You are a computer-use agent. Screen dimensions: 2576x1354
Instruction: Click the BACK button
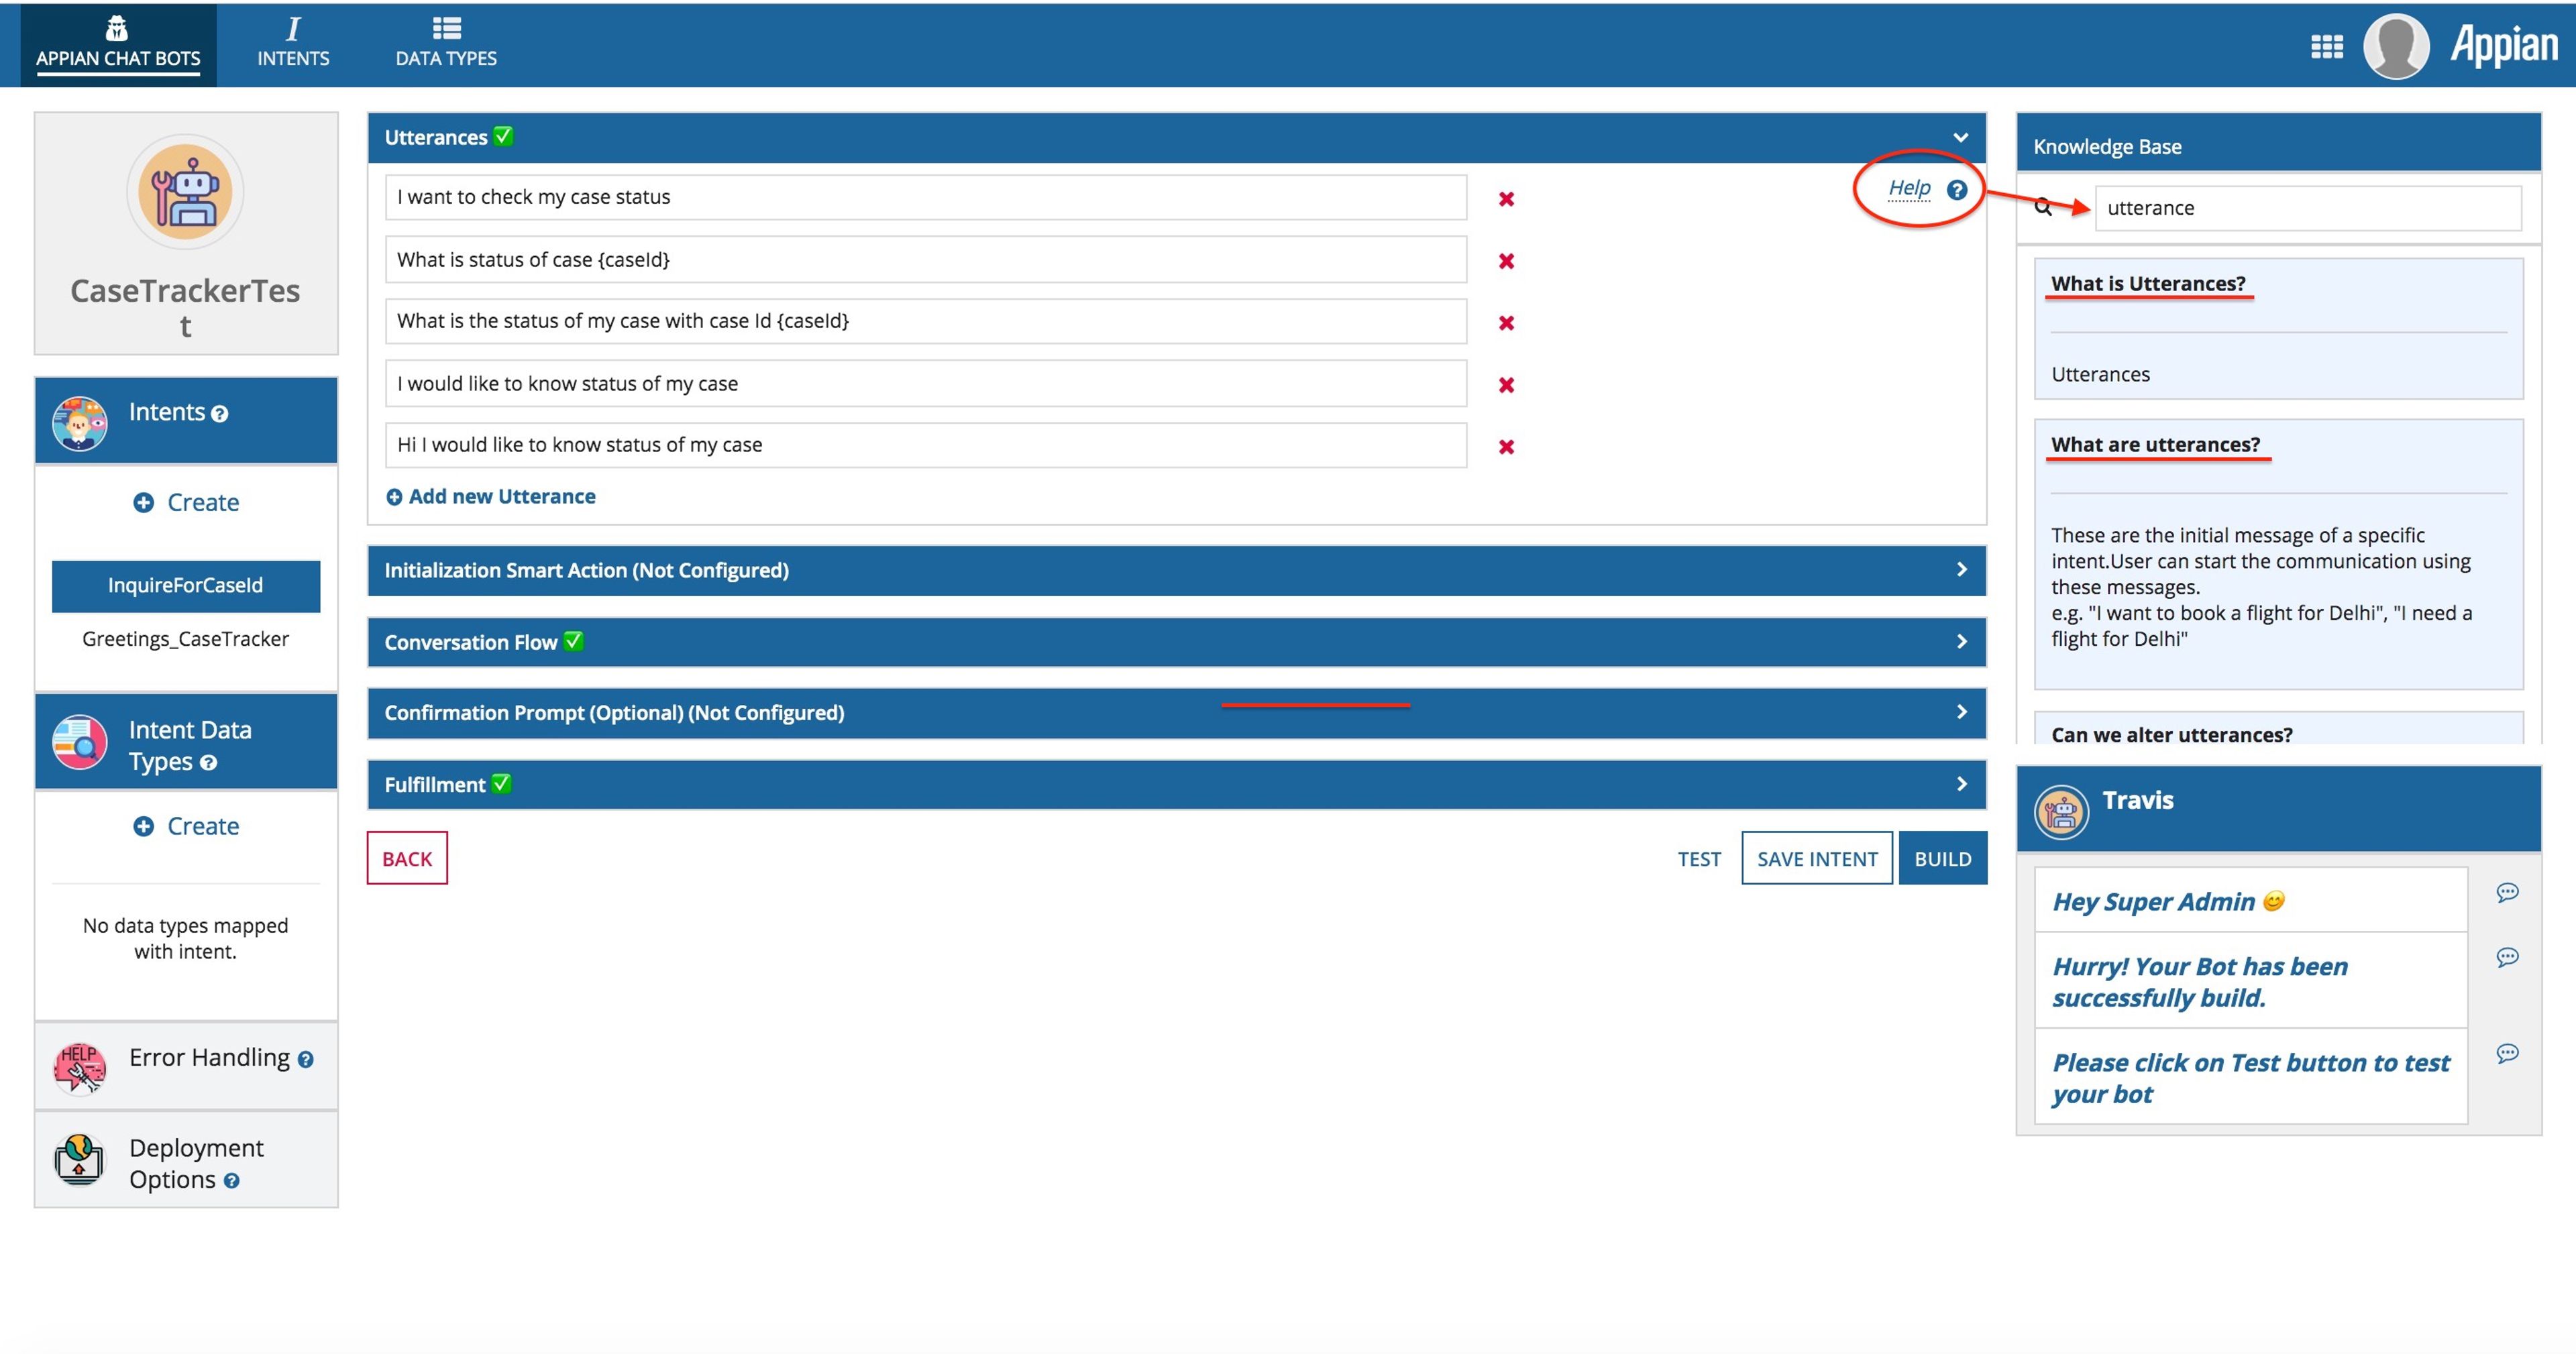[407, 858]
